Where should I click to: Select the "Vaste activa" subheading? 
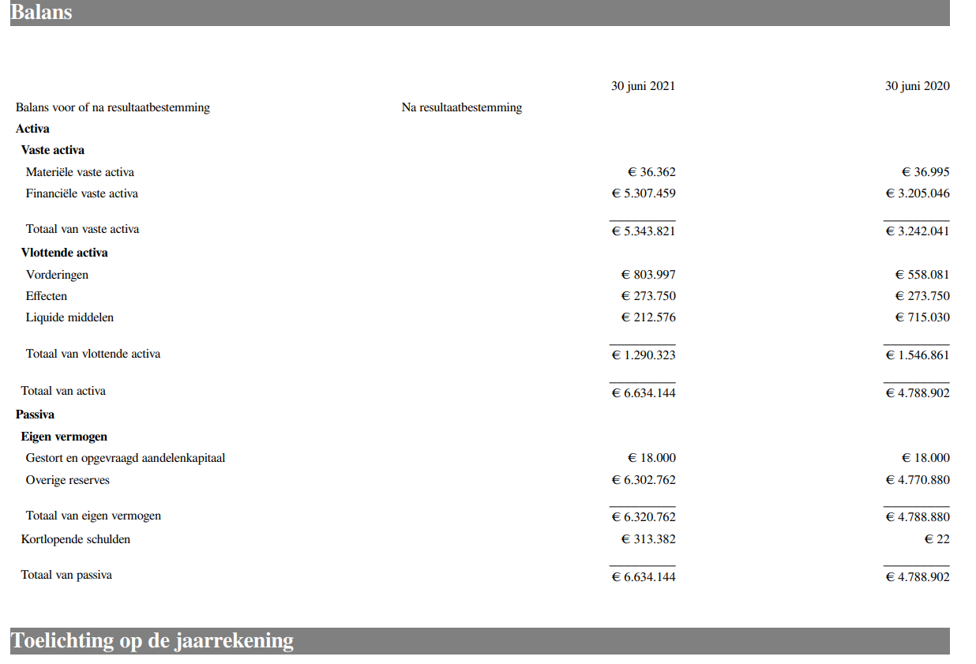click(53, 150)
